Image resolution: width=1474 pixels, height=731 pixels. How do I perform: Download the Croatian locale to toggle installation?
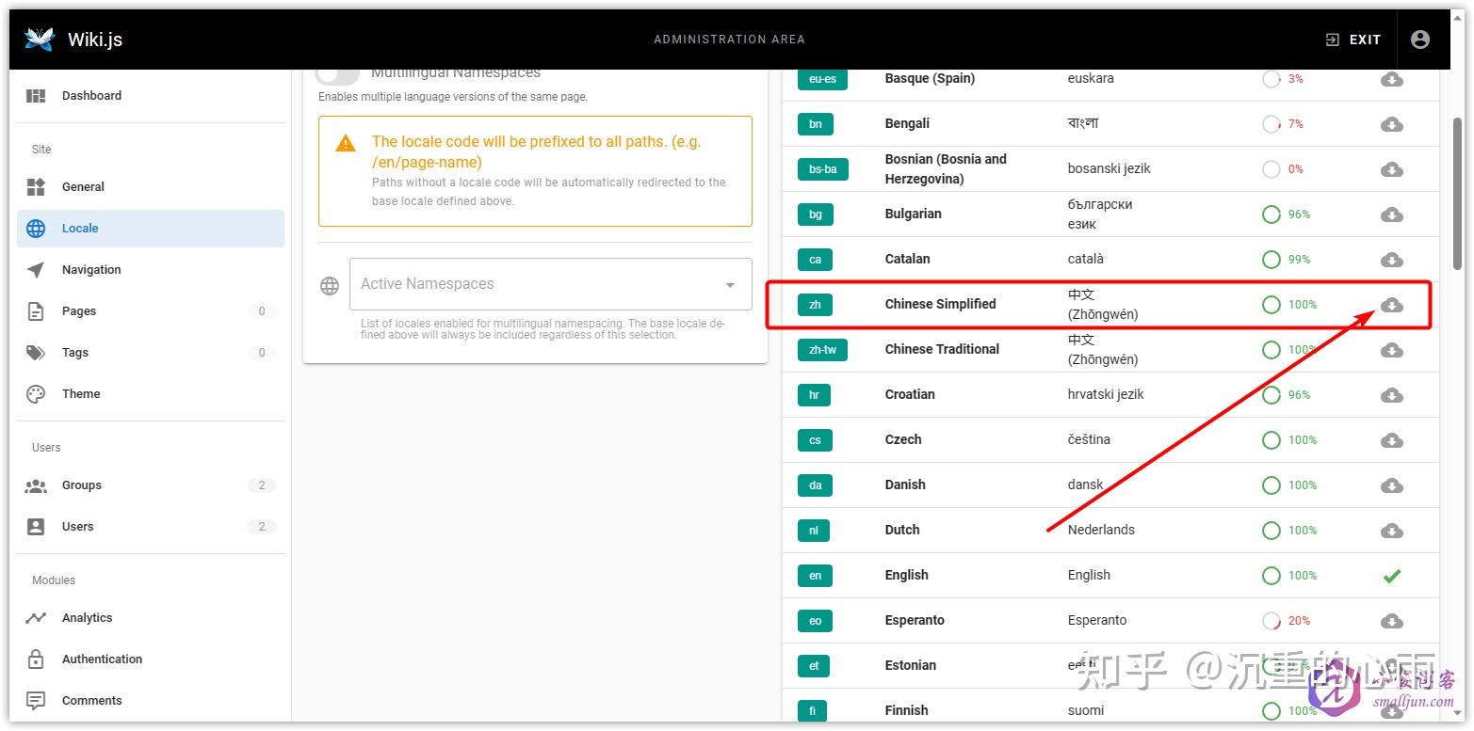pyautogui.click(x=1392, y=395)
